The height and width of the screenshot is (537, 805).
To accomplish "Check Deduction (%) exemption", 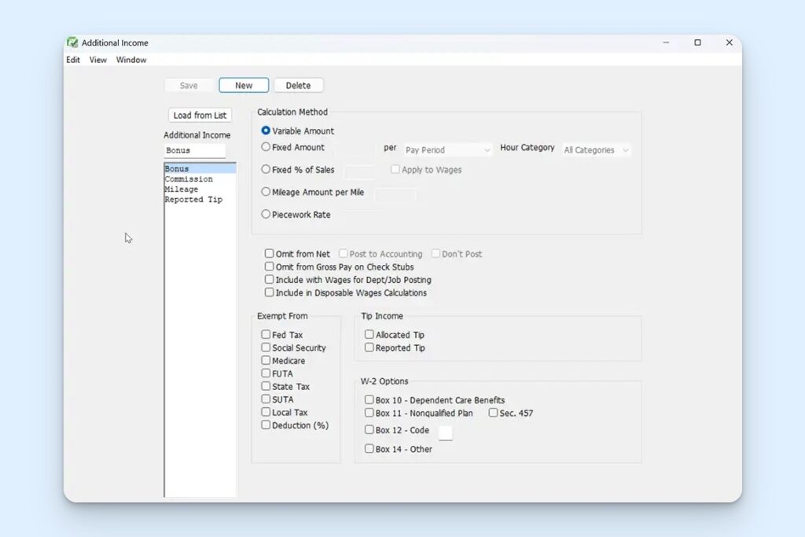I will tap(266, 425).
